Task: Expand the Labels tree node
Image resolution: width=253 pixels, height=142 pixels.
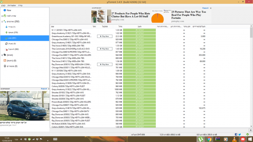Action: click(2, 55)
